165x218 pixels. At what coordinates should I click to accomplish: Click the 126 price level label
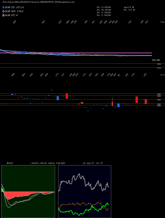tap(159, 106)
